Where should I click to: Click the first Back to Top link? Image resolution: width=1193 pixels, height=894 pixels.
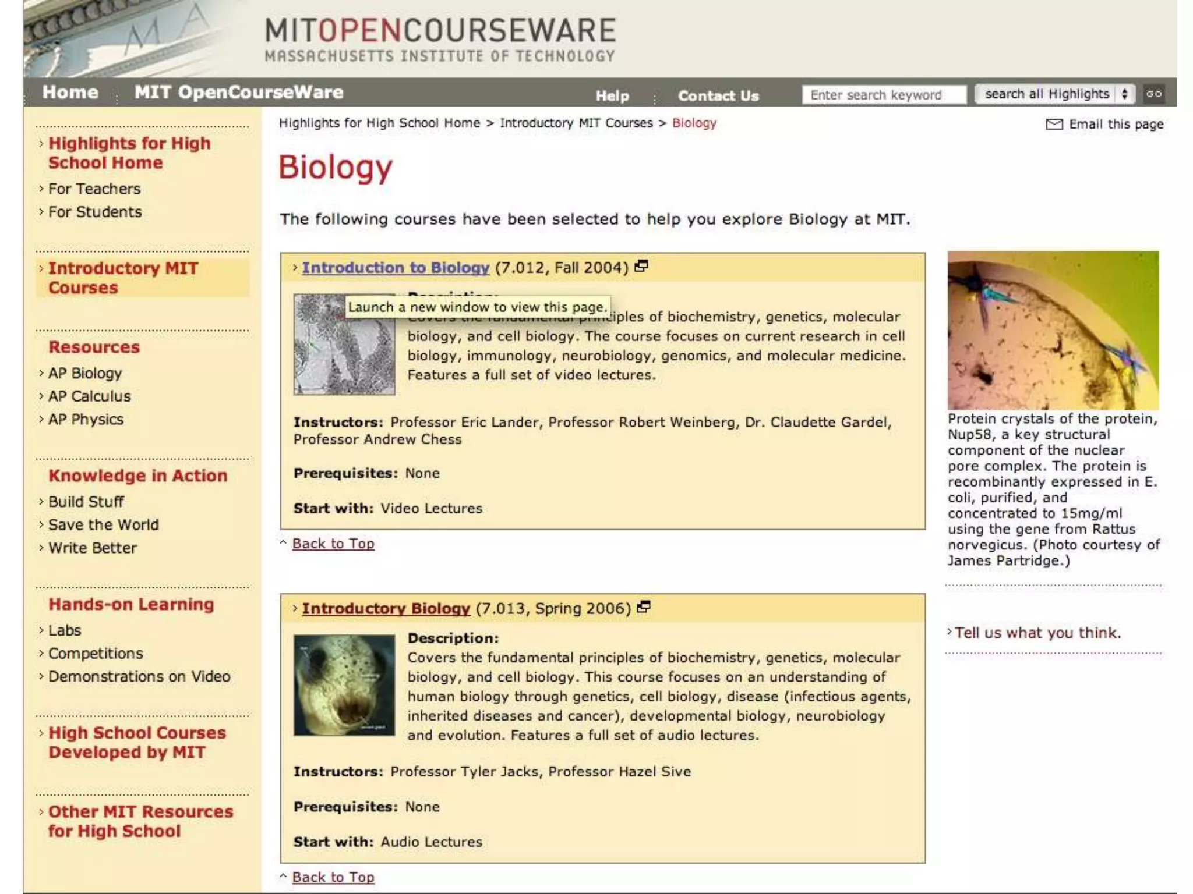(333, 544)
